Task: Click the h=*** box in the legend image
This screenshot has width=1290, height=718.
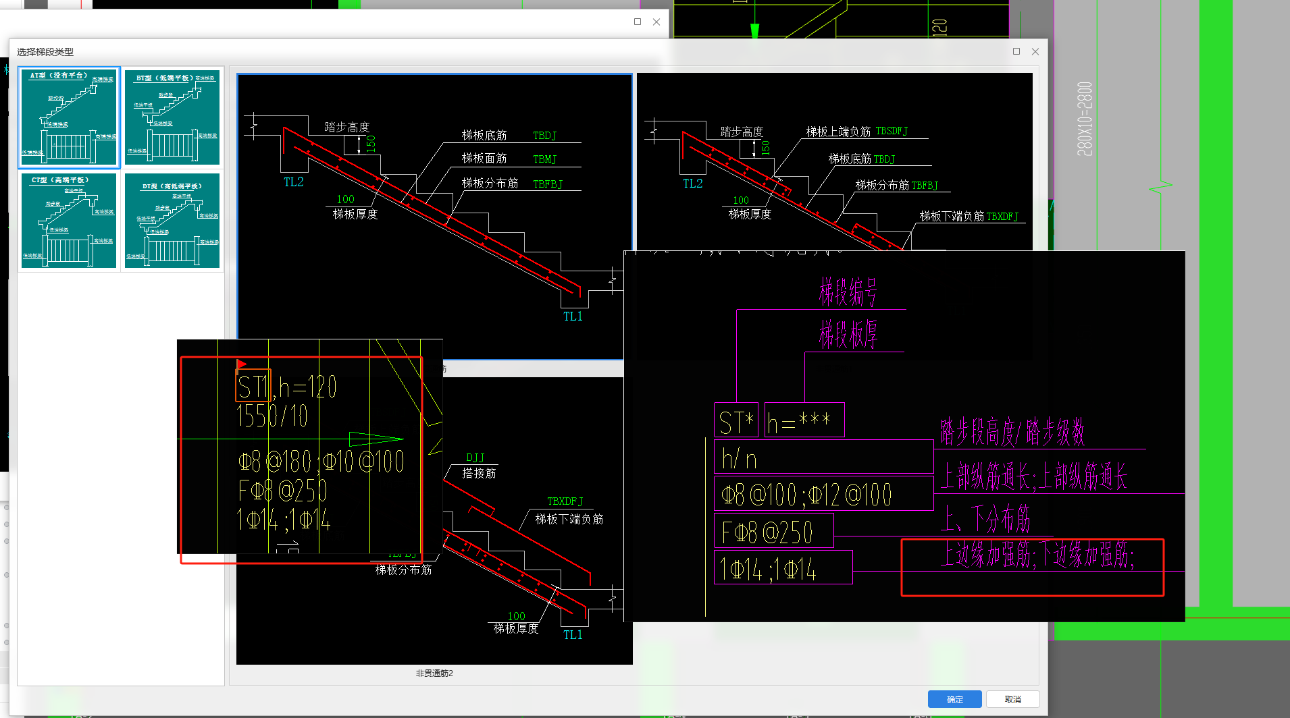Action: point(804,421)
